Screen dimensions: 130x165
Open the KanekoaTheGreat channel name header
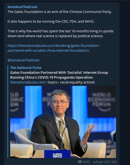pos(22,7)
